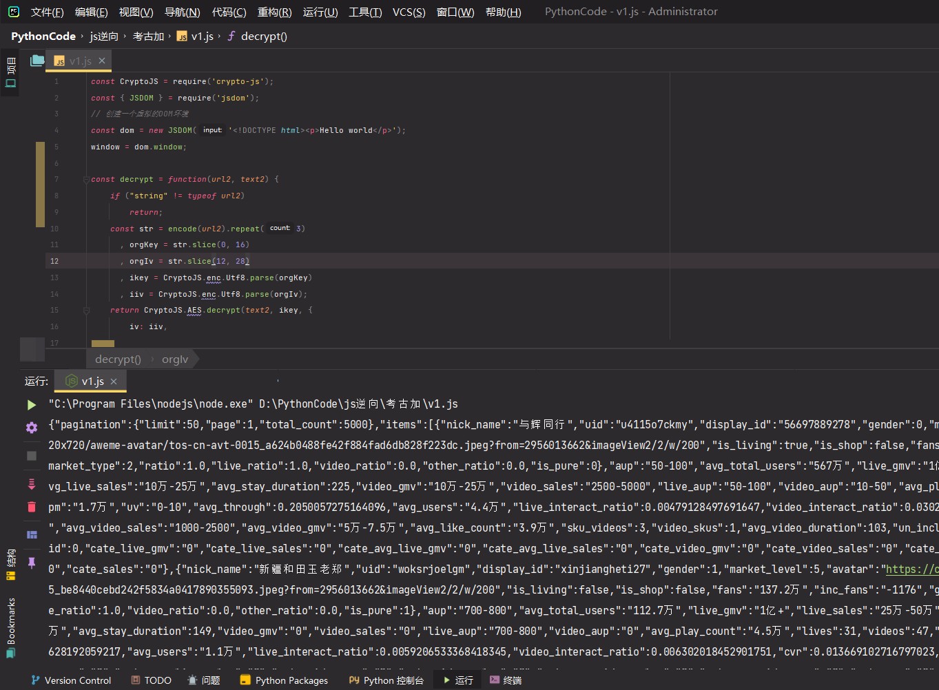Place cursor on 'crypto-js' string in line 1
The height and width of the screenshot is (690, 939).
[238, 82]
